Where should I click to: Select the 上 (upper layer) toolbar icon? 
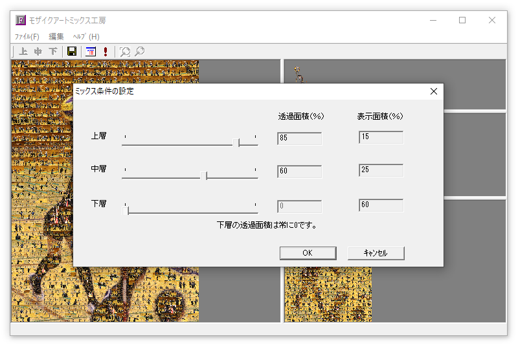(x=23, y=51)
